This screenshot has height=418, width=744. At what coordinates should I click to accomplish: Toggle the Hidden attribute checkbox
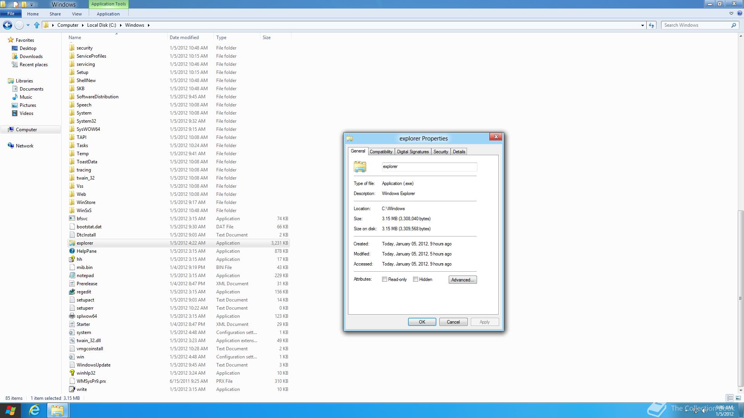pos(415,279)
